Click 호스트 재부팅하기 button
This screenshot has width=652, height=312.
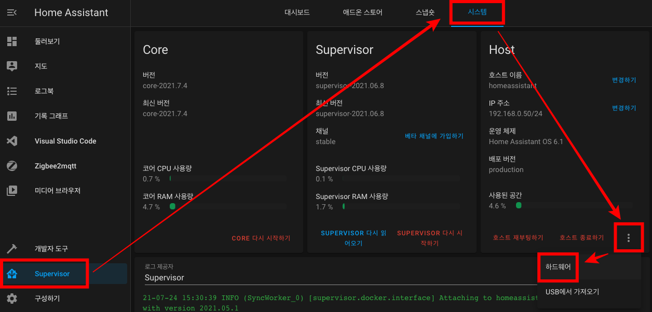coord(518,238)
